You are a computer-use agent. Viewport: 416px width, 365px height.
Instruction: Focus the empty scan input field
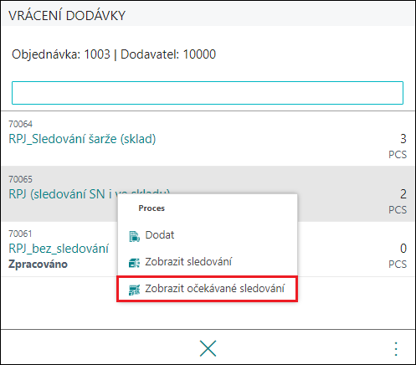pos(208,93)
